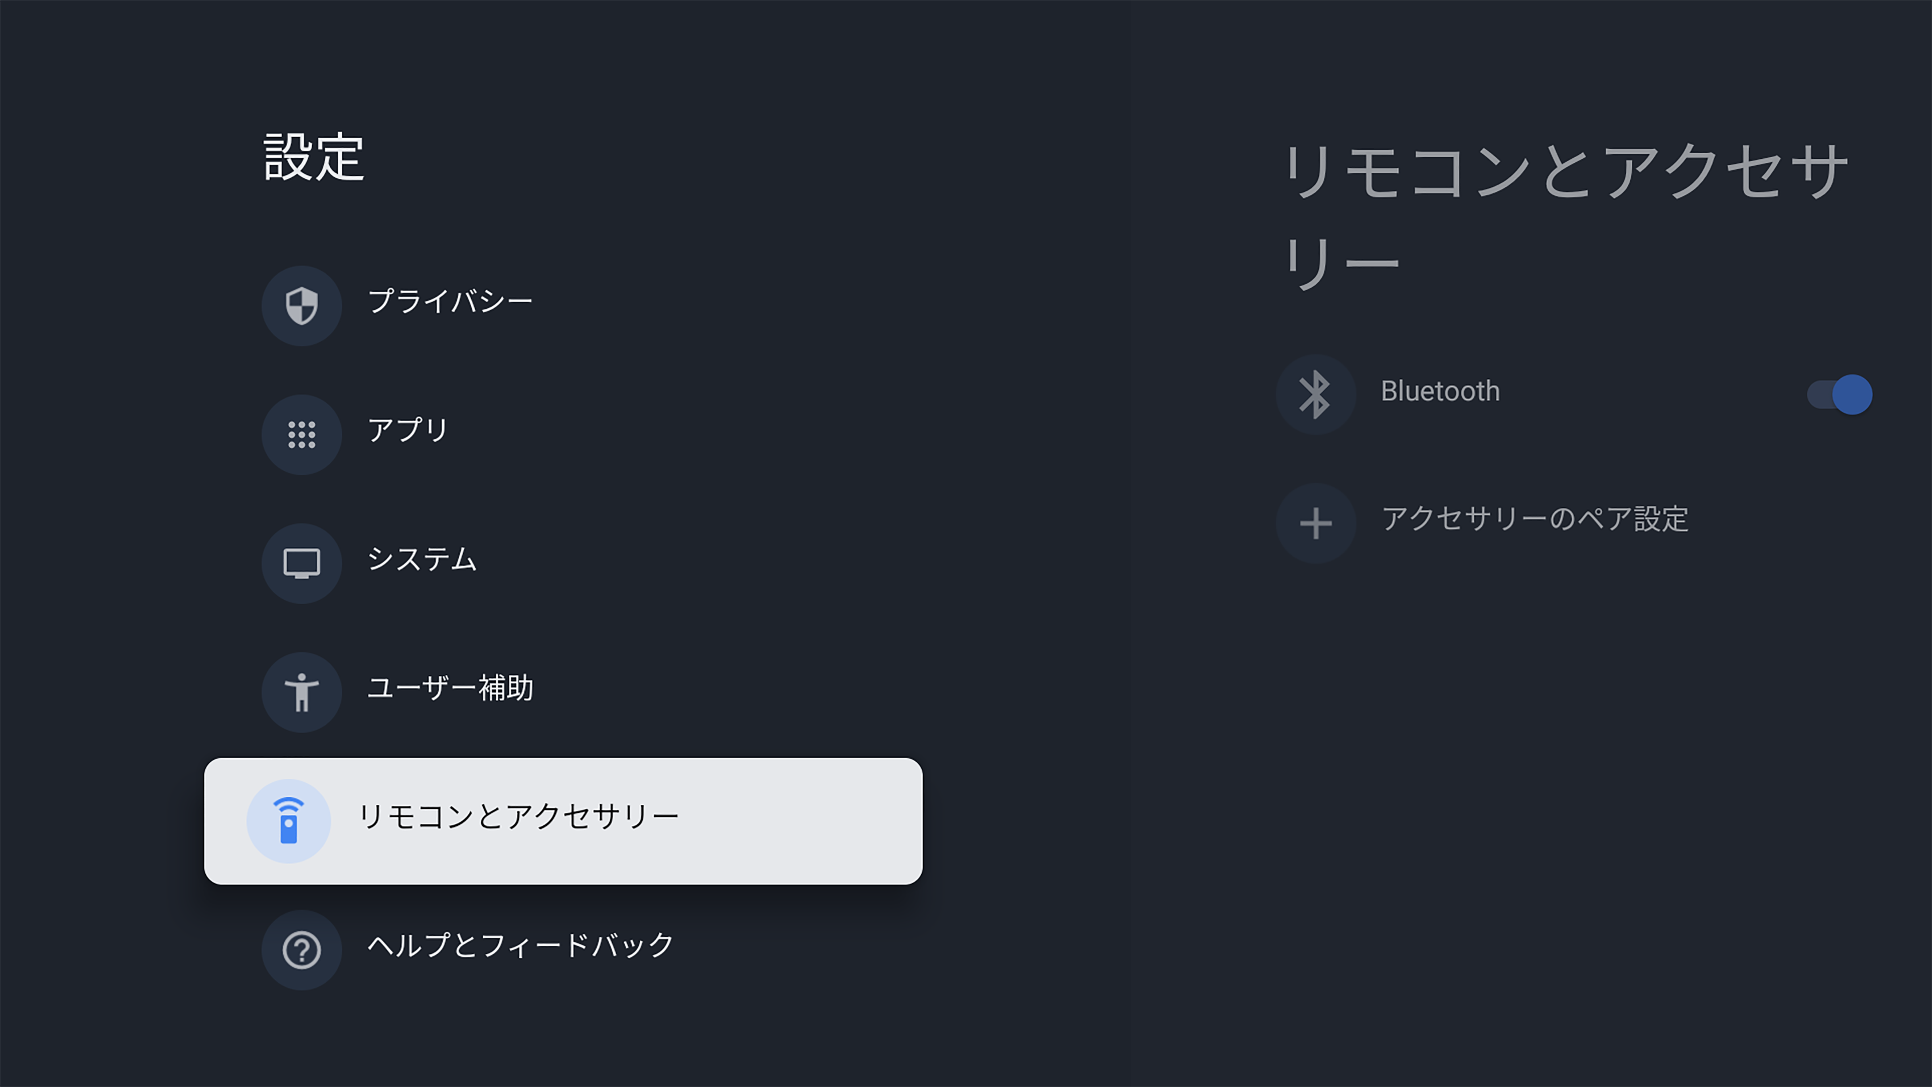This screenshot has width=1932, height=1087.
Task: Toggle the Bluetooth switch off
Action: click(x=1840, y=394)
